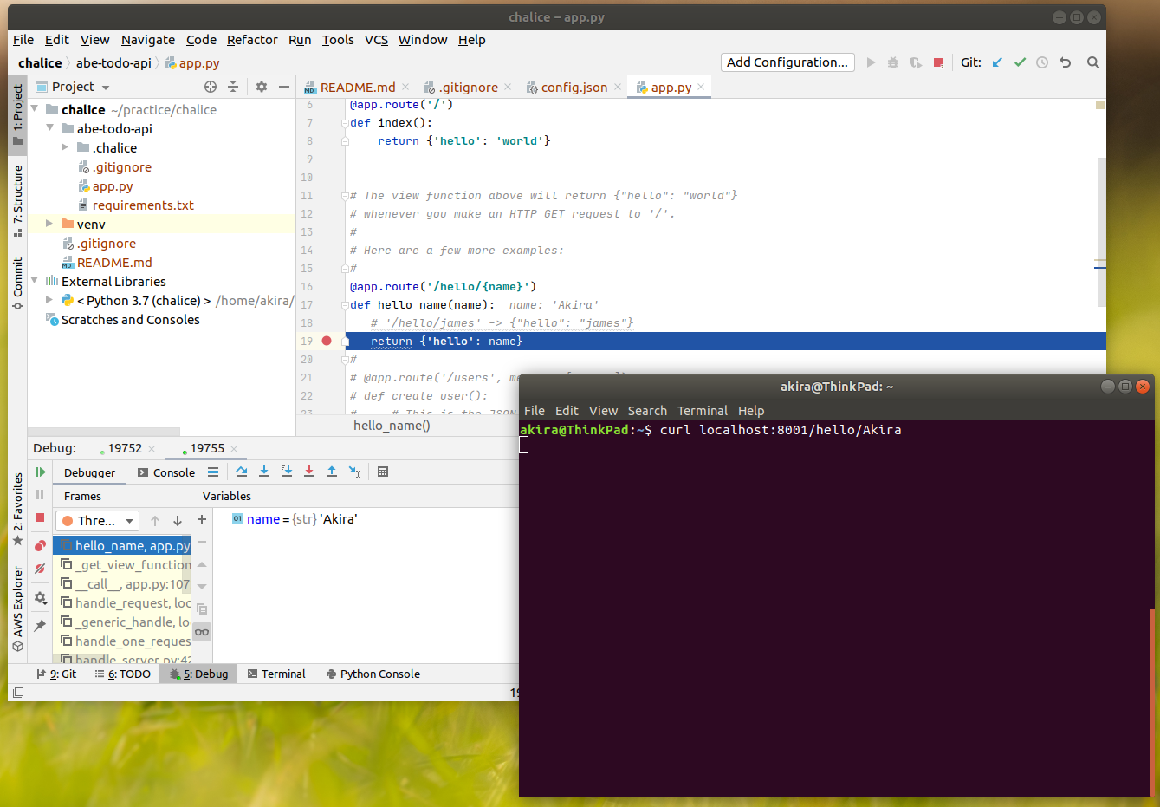The image size is (1160, 807).
Task: Click the Step Into debugger icon
Action: 264,471
